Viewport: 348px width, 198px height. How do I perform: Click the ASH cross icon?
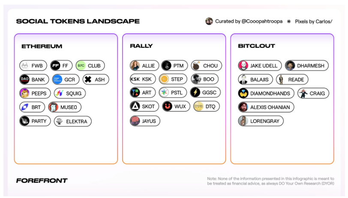pyautogui.click(x=88, y=79)
